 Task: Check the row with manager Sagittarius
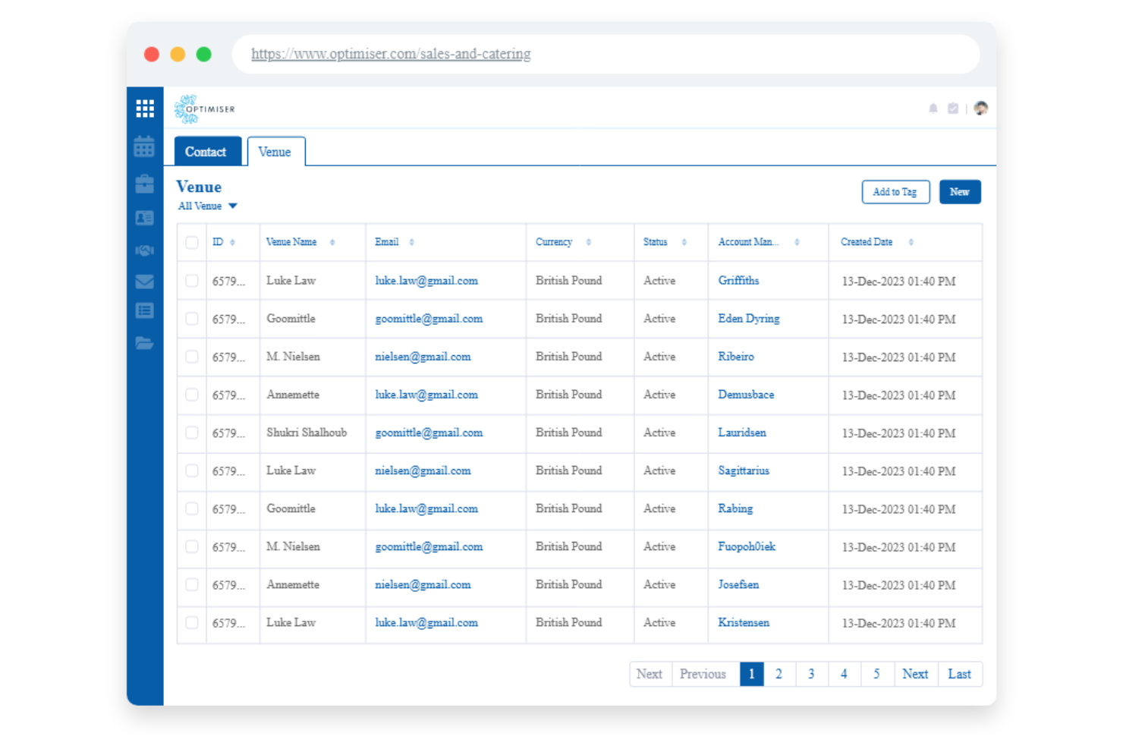point(192,470)
